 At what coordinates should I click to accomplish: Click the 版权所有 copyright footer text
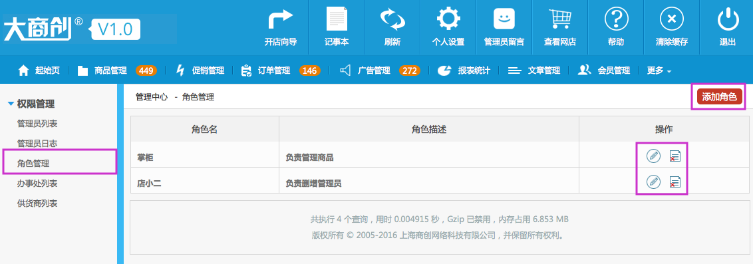coord(440,235)
